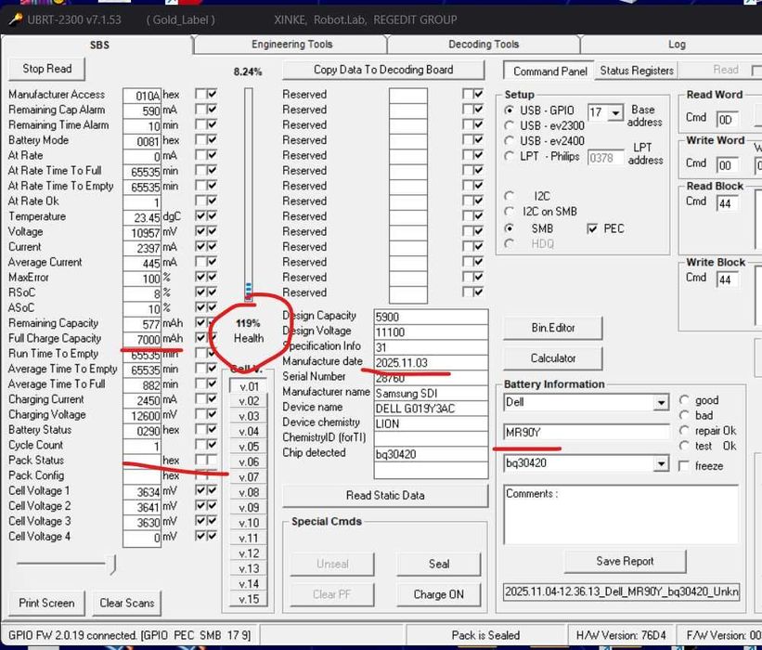762x650 pixels.
Task: Toggle the PEC checkbox
Action: click(592, 228)
